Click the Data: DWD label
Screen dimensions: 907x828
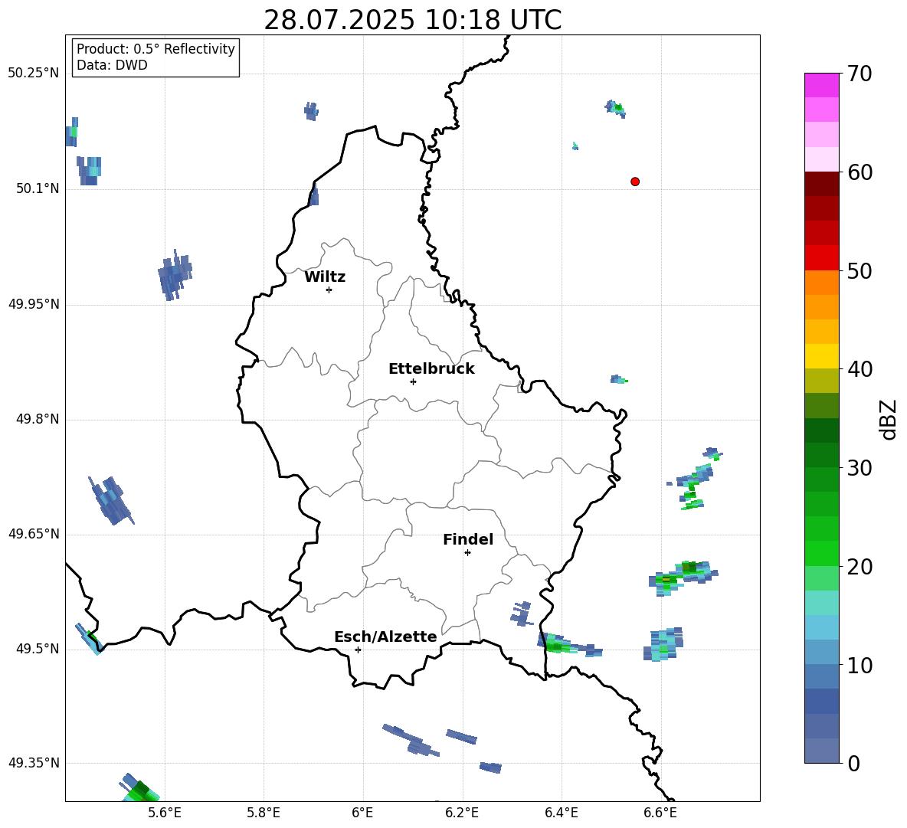[x=112, y=65]
